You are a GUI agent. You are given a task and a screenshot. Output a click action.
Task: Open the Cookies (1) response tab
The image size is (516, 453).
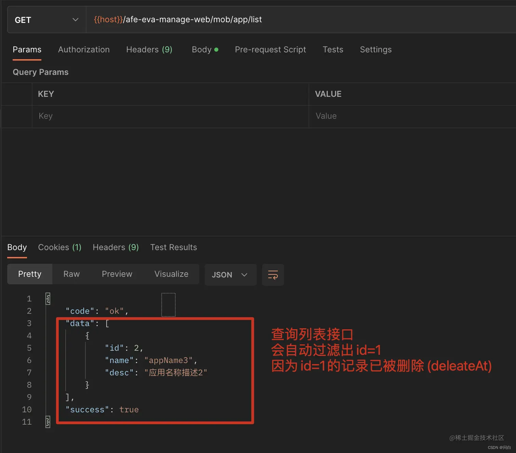coord(59,247)
